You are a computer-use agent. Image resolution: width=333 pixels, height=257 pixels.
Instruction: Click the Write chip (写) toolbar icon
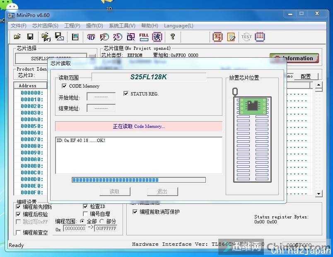[x=217, y=37]
